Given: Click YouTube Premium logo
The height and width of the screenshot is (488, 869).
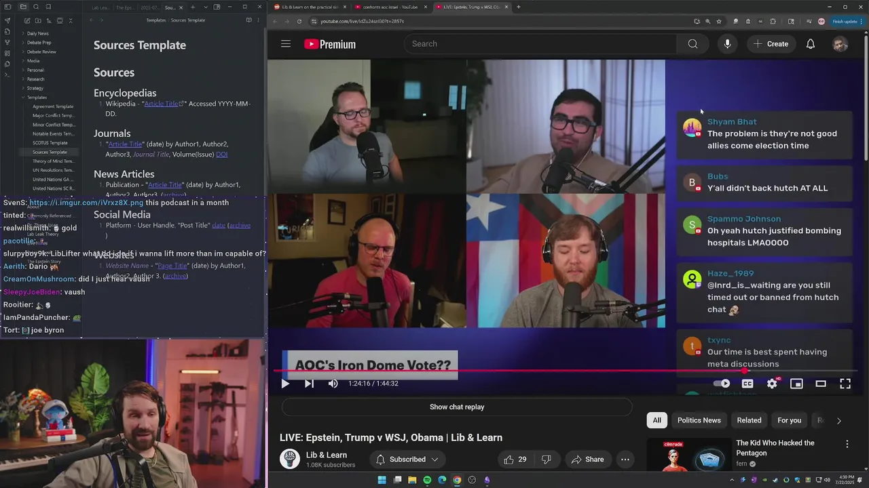Looking at the screenshot, I should [330, 44].
